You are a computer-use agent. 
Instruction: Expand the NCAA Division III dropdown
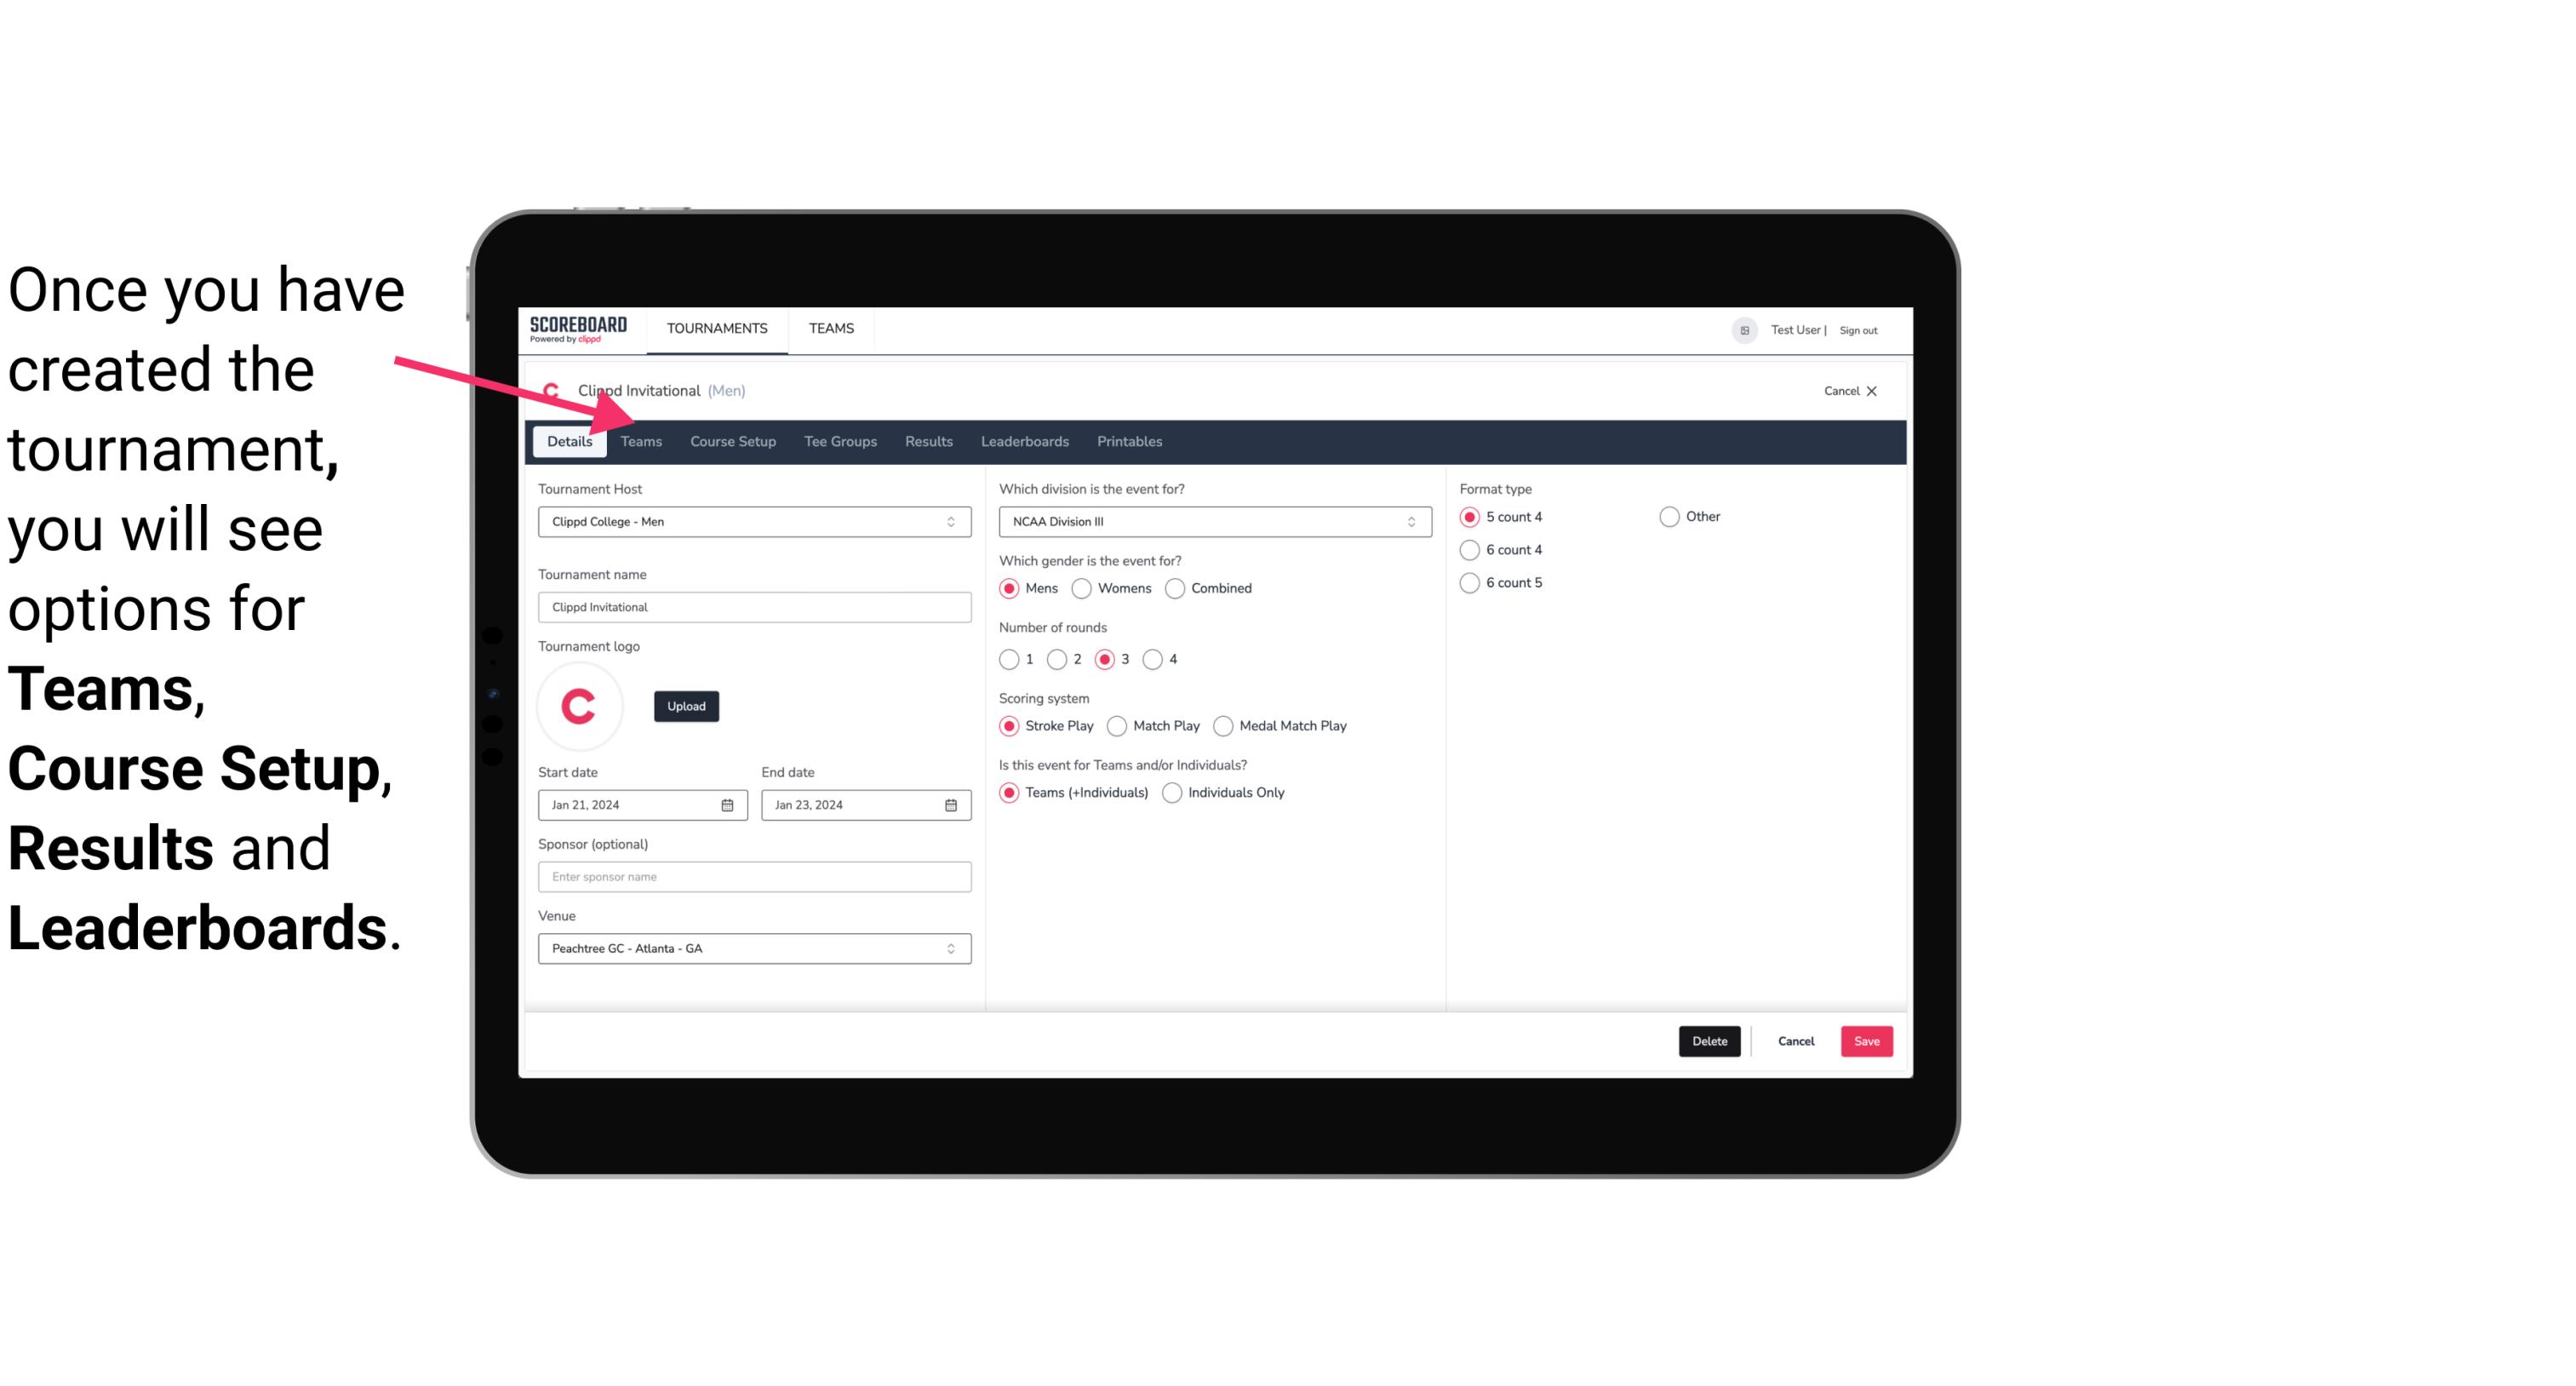coord(1405,521)
